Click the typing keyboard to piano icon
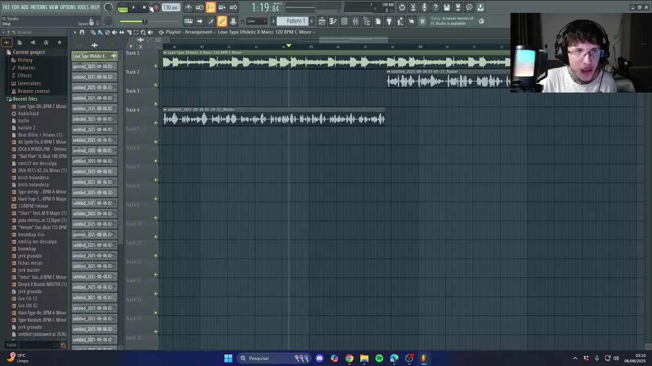652x366 pixels. (x=188, y=21)
